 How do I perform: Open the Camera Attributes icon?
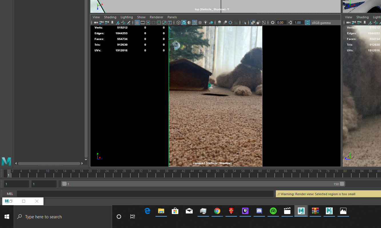click(x=107, y=23)
